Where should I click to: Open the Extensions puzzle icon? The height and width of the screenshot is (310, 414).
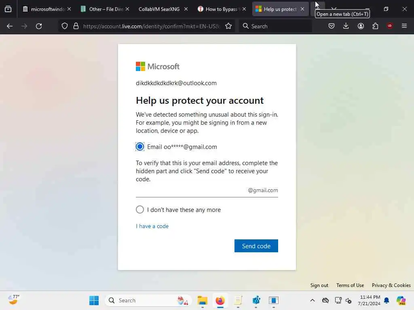click(375, 26)
